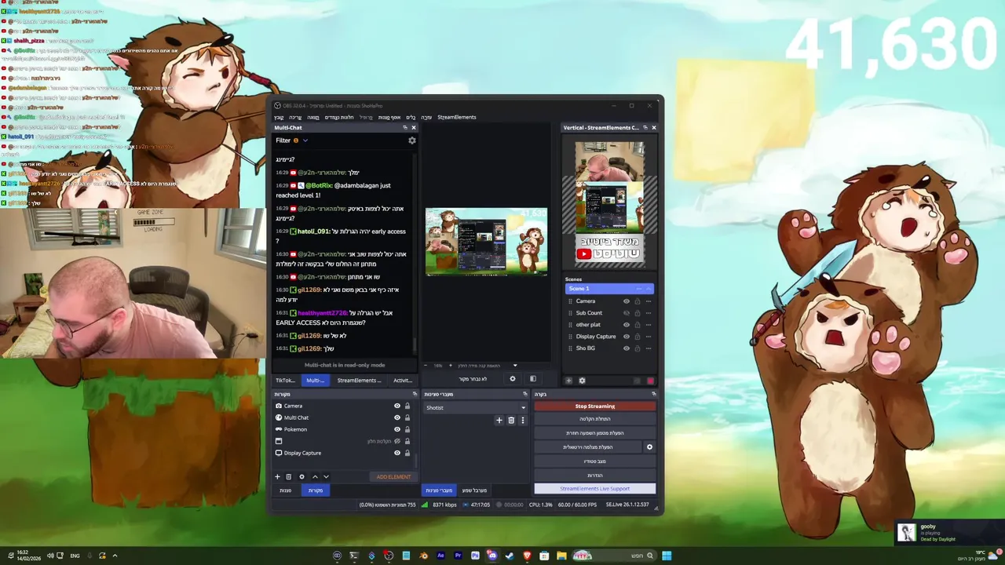The image size is (1005, 565).
Task: Switch to the Multi-... dock tab
Action: pos(315,381)
